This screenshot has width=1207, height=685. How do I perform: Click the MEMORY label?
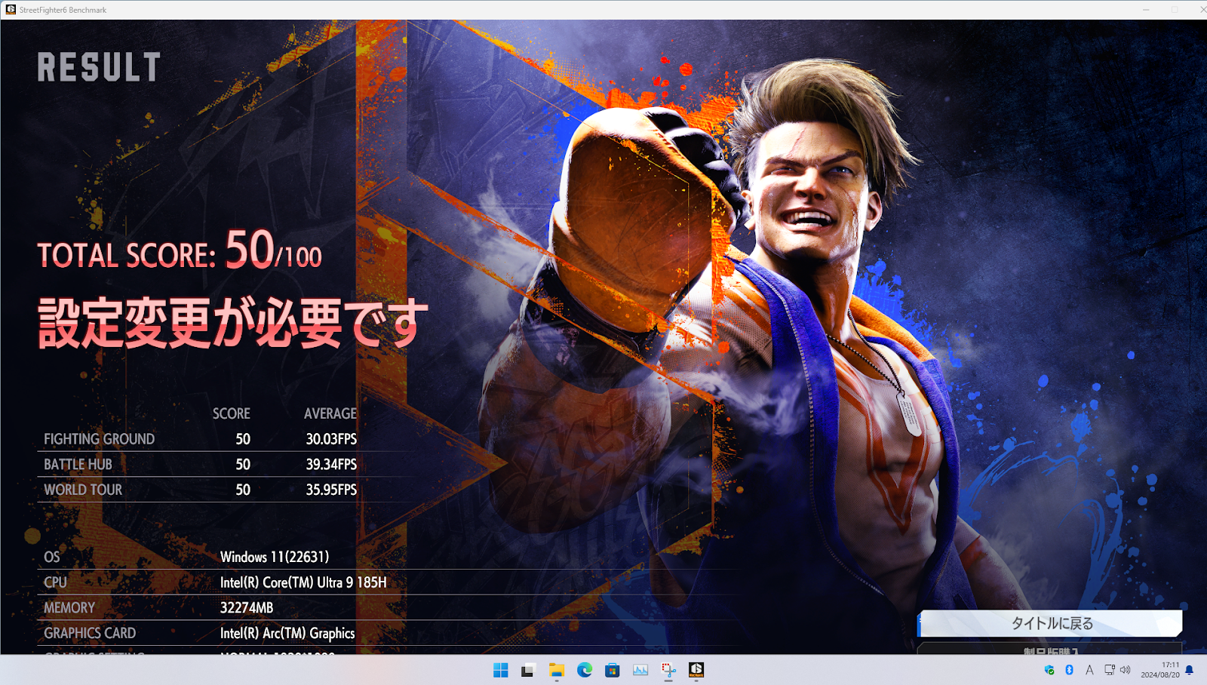click(69, 608)
